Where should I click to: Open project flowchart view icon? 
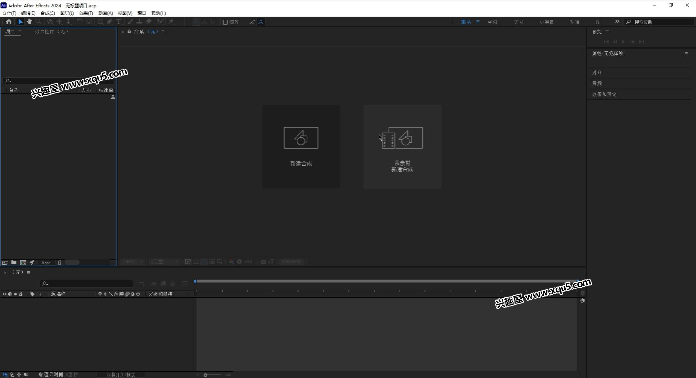[113, 97]
